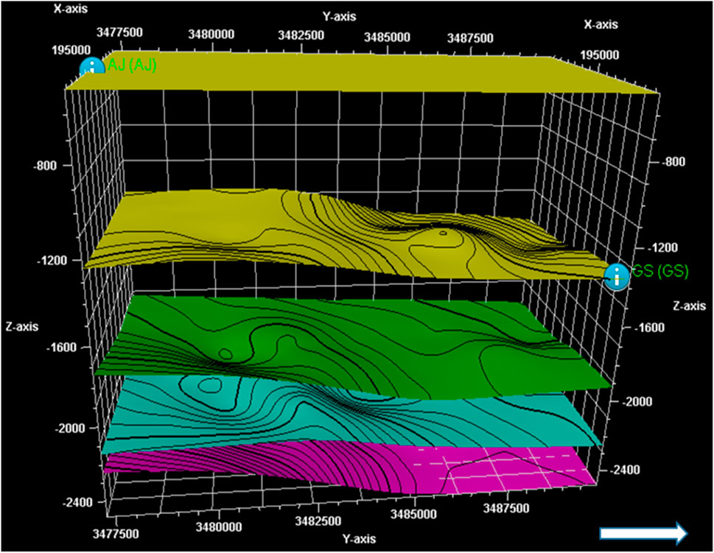Click the top Y-axis tick 3480000
Viewport: 714px width, 553px height.
211,34
